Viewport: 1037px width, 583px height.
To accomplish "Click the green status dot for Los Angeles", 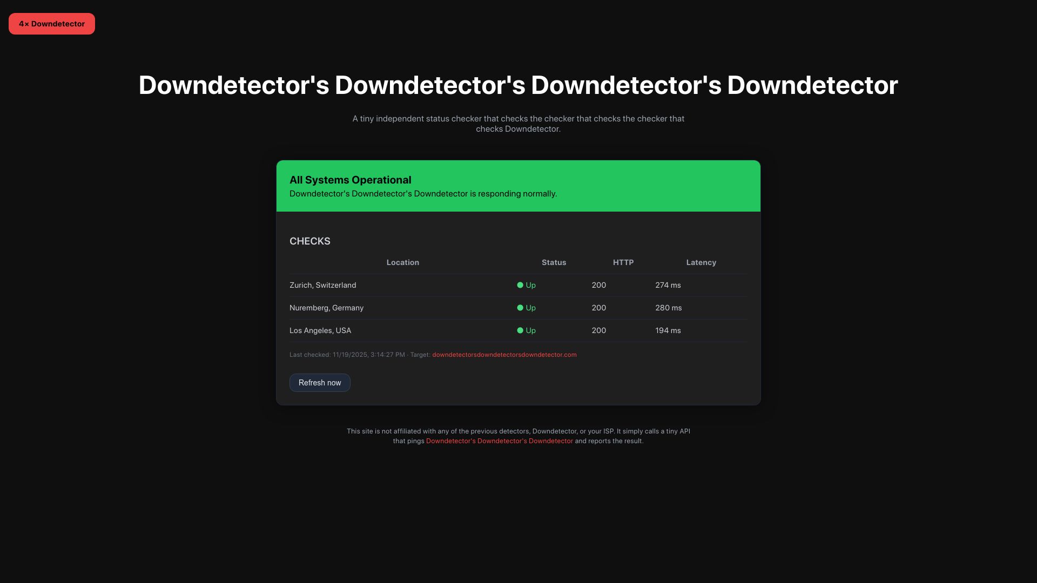I will (x=520, y=330).
